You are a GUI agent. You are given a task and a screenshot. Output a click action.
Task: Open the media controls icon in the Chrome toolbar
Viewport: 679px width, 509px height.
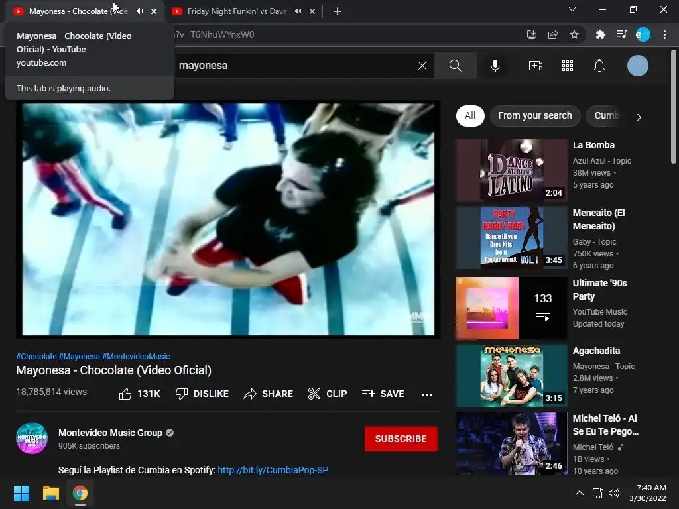coord(621,34)
